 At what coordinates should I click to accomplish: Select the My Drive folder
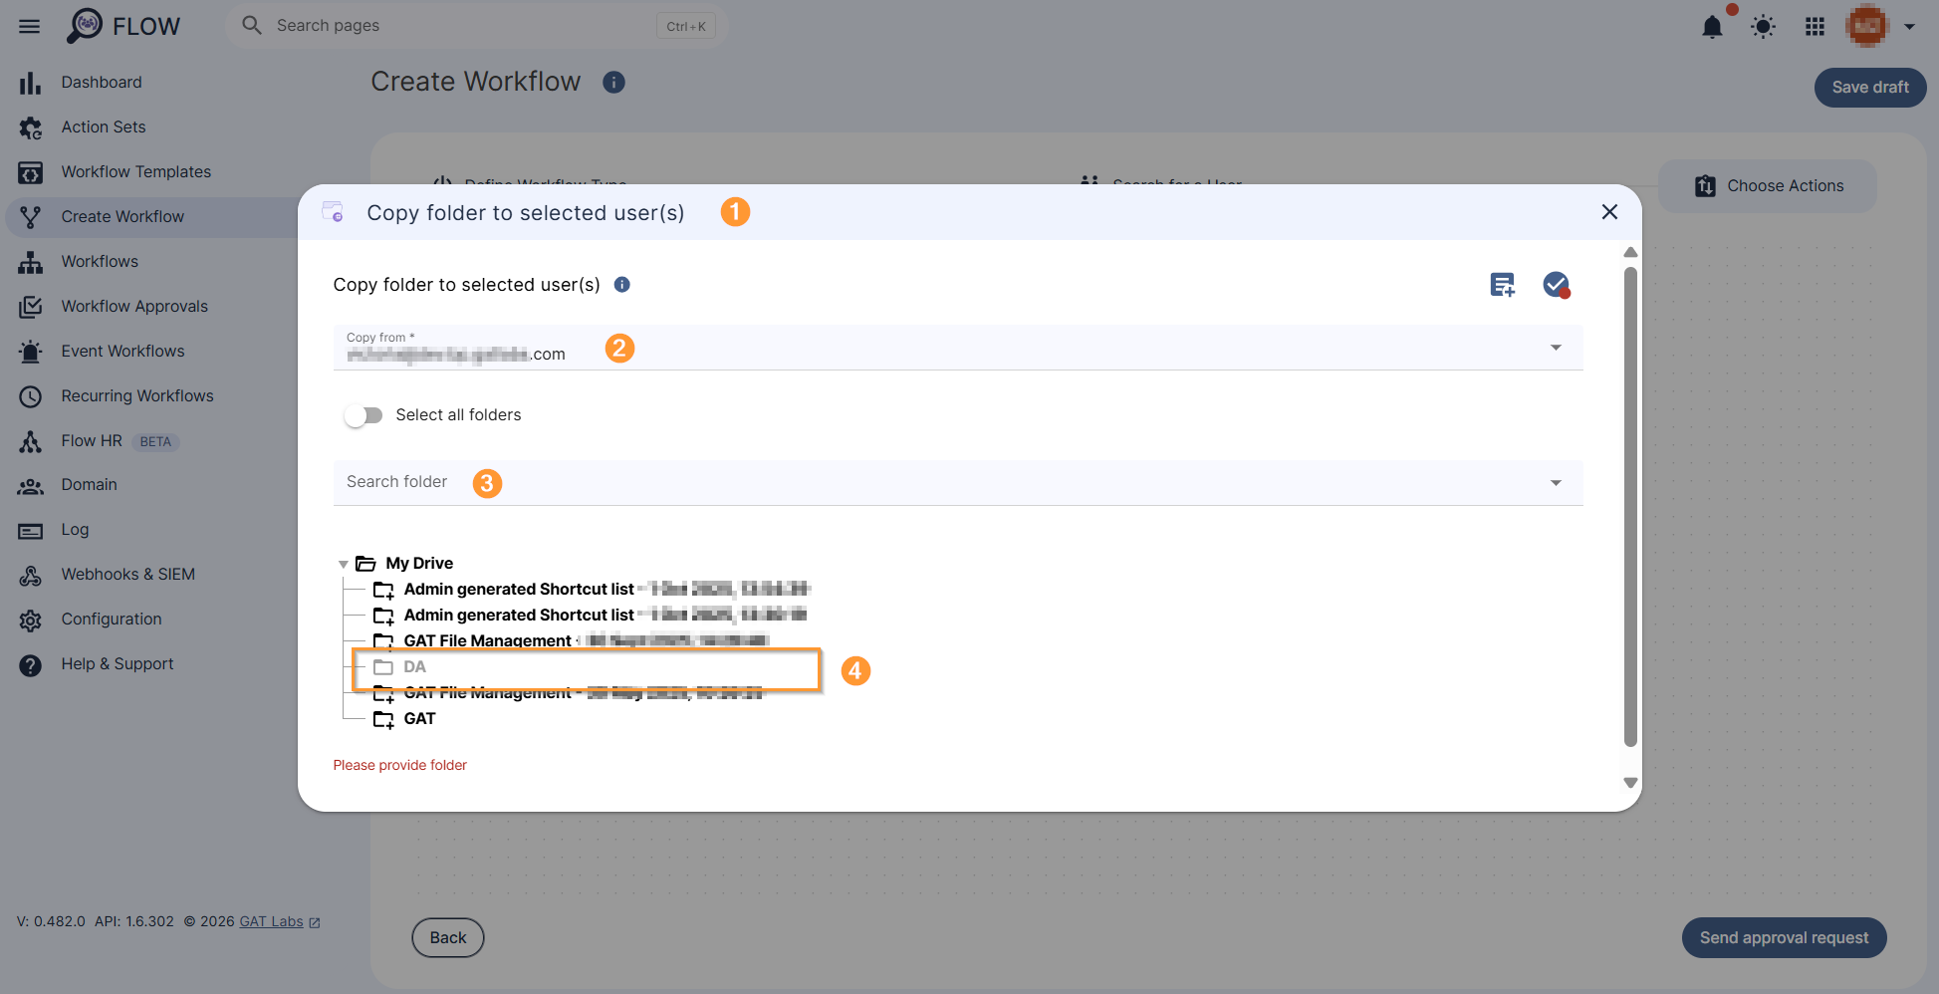click(419, 563)
